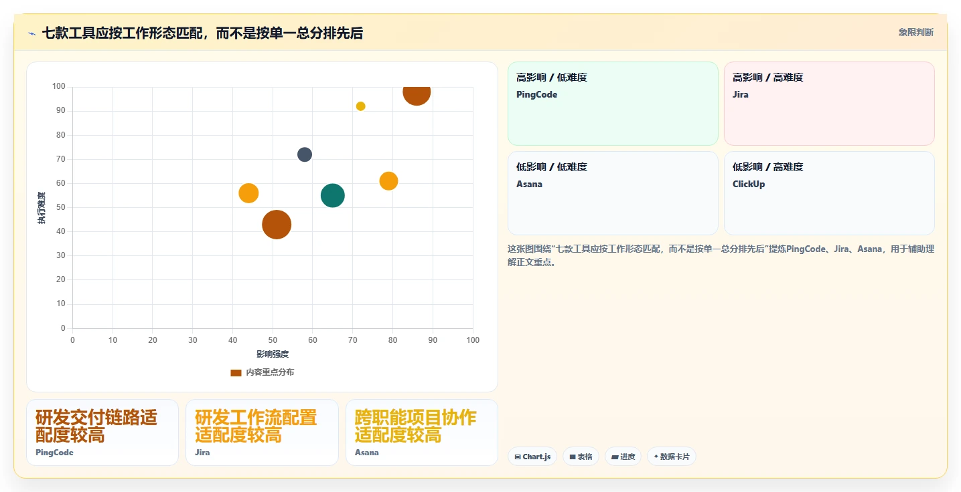961x492 pixels.
Task: Click the 内容重点分布 legend text
Action: [270, 372]
